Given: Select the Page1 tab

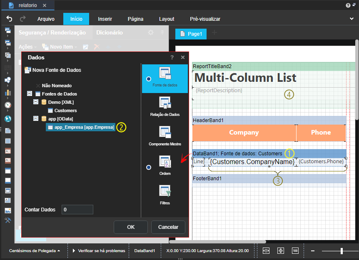Looking at the screenshot, I should tap(191, 34).
